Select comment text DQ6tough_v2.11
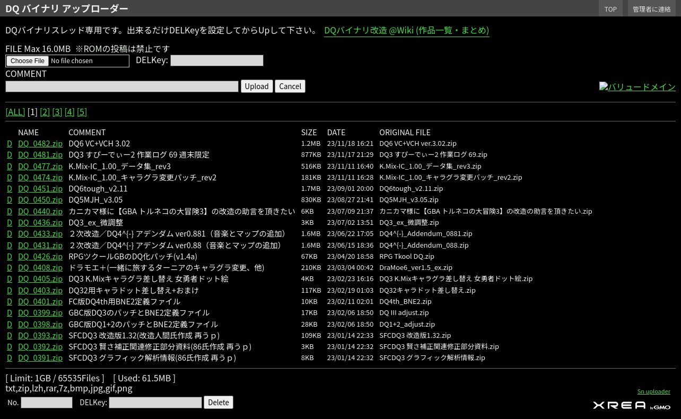This screenshot has width=681, height=419. 98,189
